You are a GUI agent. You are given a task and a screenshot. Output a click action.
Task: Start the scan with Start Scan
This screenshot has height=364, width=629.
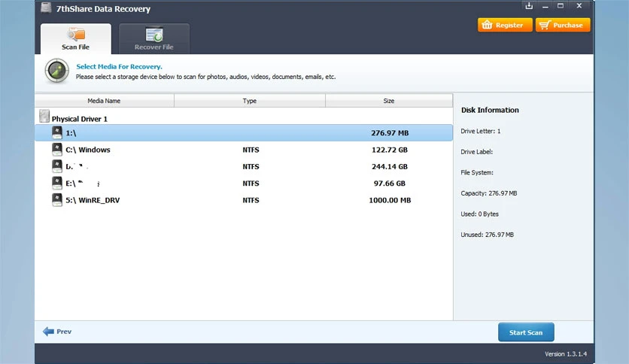coord(526,332)
